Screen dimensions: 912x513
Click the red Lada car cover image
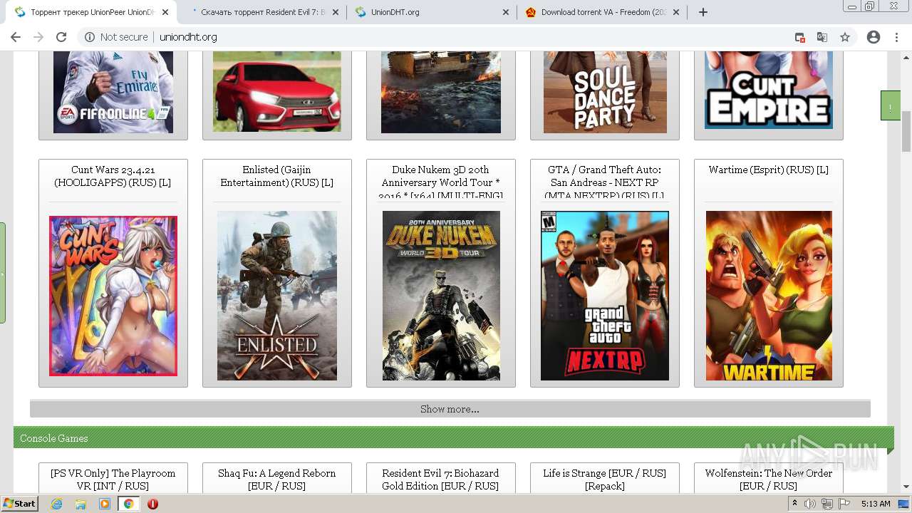(277, 92)
